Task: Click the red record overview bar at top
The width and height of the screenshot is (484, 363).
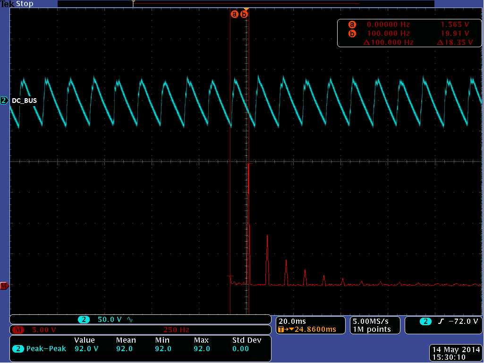Action: (246, 3)
